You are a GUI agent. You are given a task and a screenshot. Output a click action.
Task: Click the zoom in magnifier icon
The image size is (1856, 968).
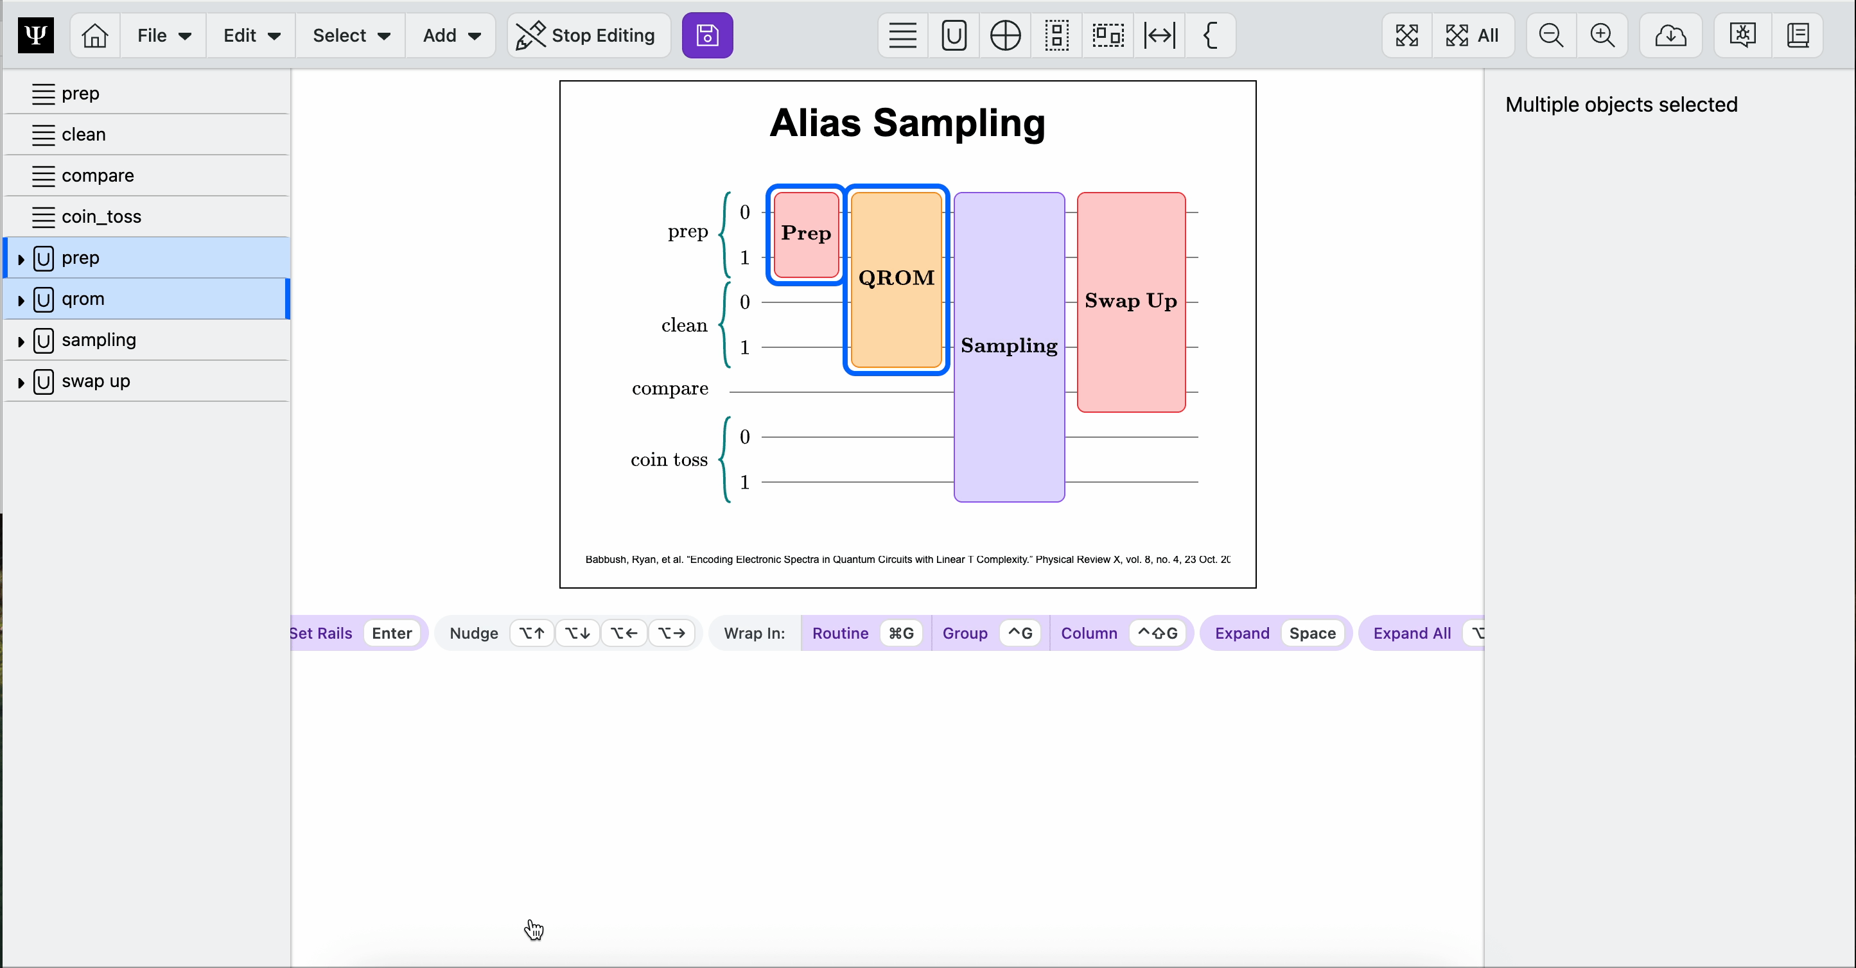coord(1602,35)
